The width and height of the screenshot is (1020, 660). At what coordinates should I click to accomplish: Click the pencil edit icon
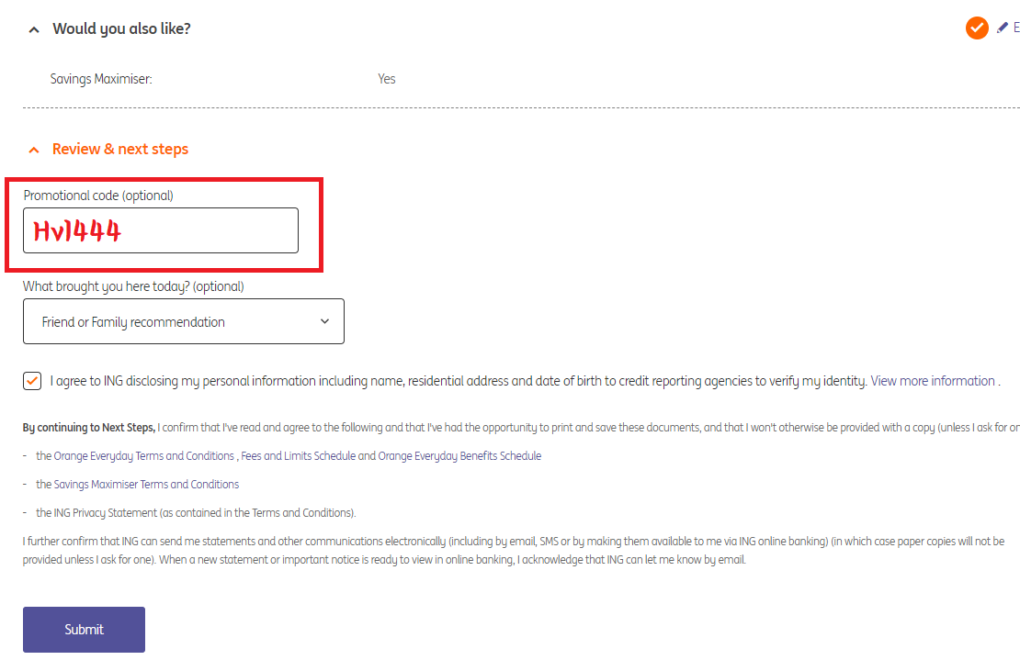[x=1003, y=28]
